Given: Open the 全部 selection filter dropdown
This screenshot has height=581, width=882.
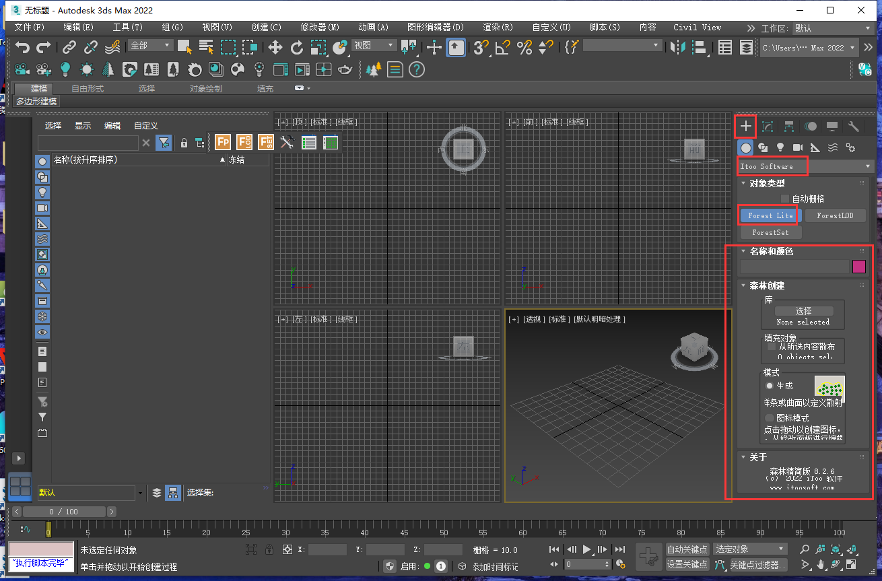Looking at the screenshot, I should pos(149,44).
